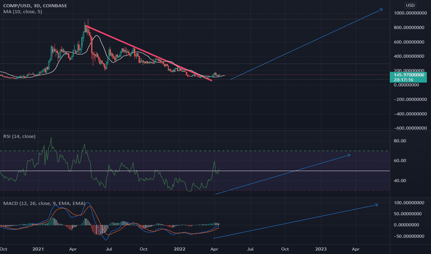This screenshot has width=431, height=254.
Task: Click the MACD -50.00000000 scale value
Action: pyautogui.click(x=409, y=236)
